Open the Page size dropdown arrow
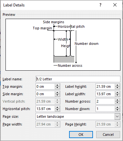The width and height of the screenshot is (123, 141). pyautogui.click(x=117, y=116)
